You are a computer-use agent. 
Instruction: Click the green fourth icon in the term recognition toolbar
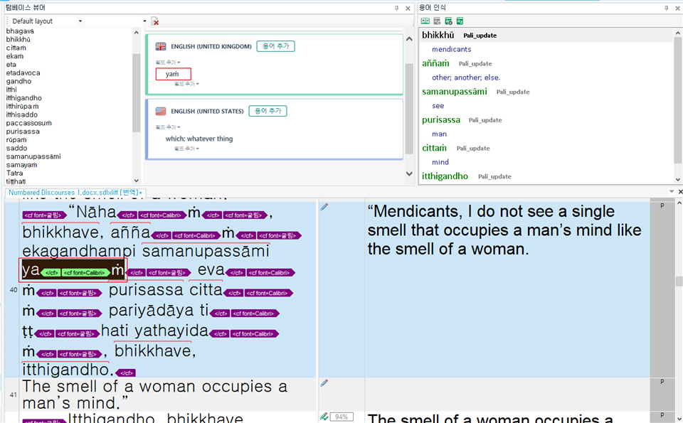tap(460, 21)
